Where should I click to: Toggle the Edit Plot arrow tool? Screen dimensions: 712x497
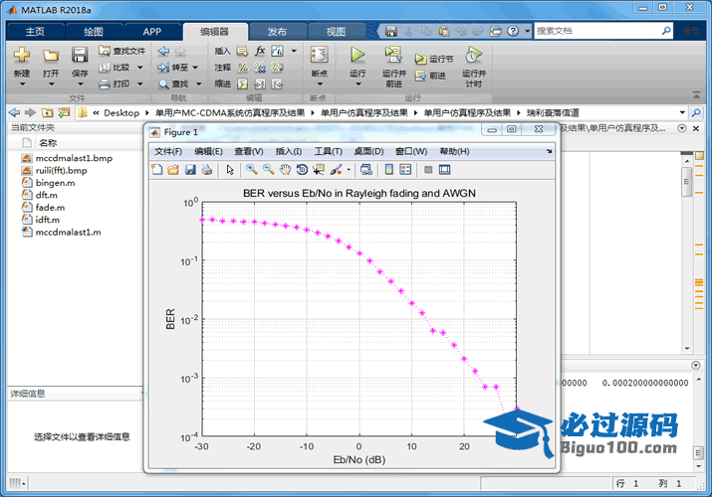coord(230,170)
